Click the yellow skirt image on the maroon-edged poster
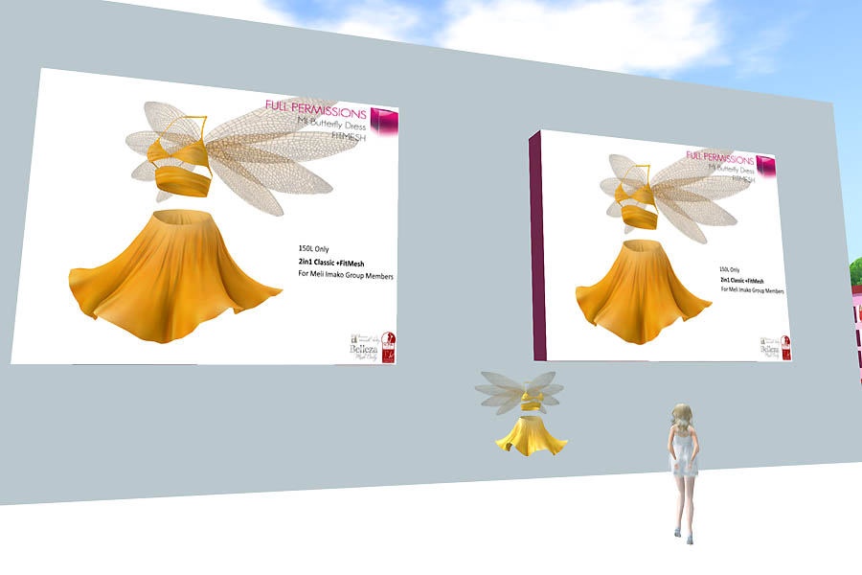This screenshot has height=575, width=862. pyautogui.click(x=644, y=291)
